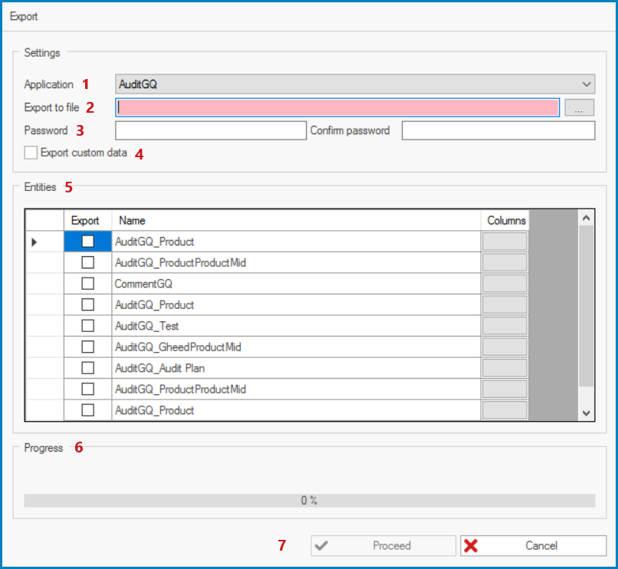Focus the Password input box

(211, 130)
